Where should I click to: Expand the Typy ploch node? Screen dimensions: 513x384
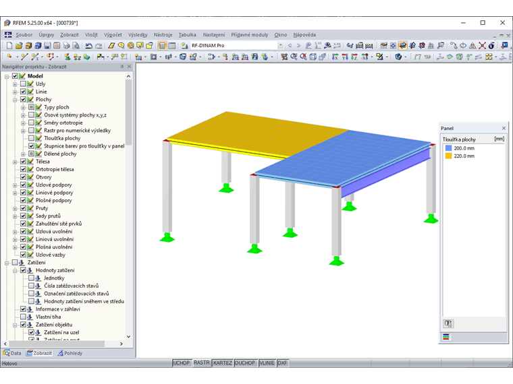point(23,107)
